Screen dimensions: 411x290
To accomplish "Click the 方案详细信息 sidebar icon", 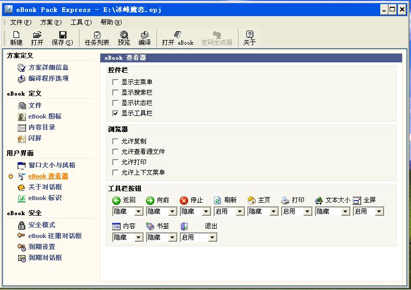I will pos(21,68).
